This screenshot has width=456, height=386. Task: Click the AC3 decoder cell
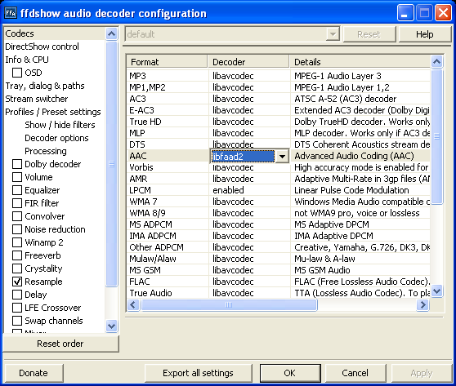[249, 99]
